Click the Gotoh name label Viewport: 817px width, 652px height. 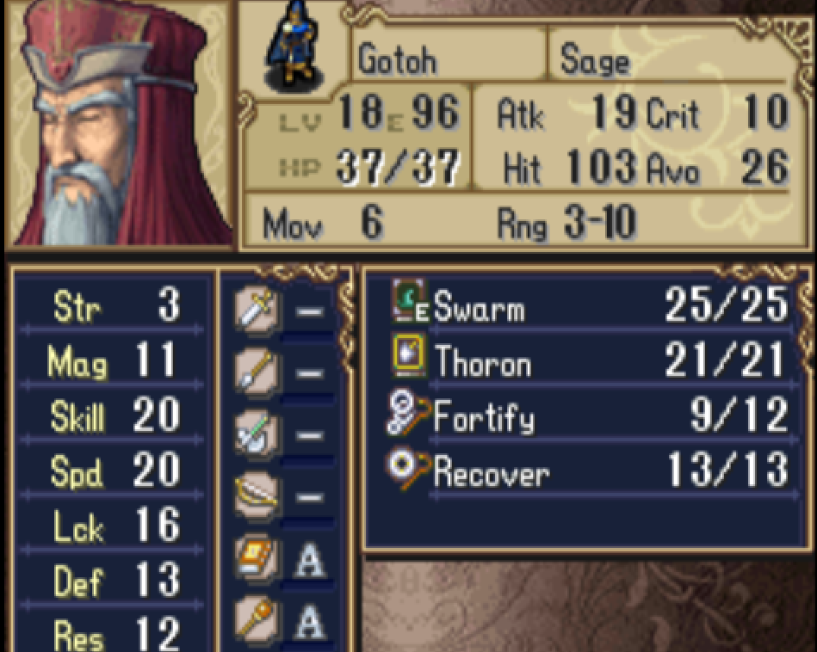(397, 59)
